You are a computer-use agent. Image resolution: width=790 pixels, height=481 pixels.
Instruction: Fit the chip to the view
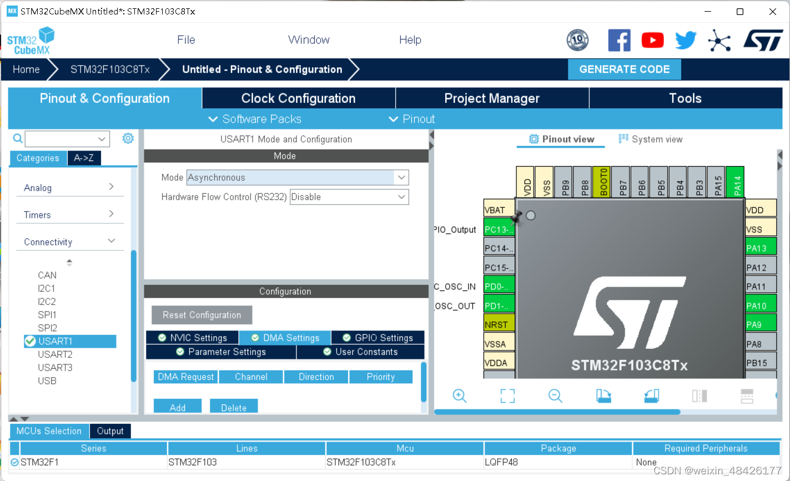[507, 395]
